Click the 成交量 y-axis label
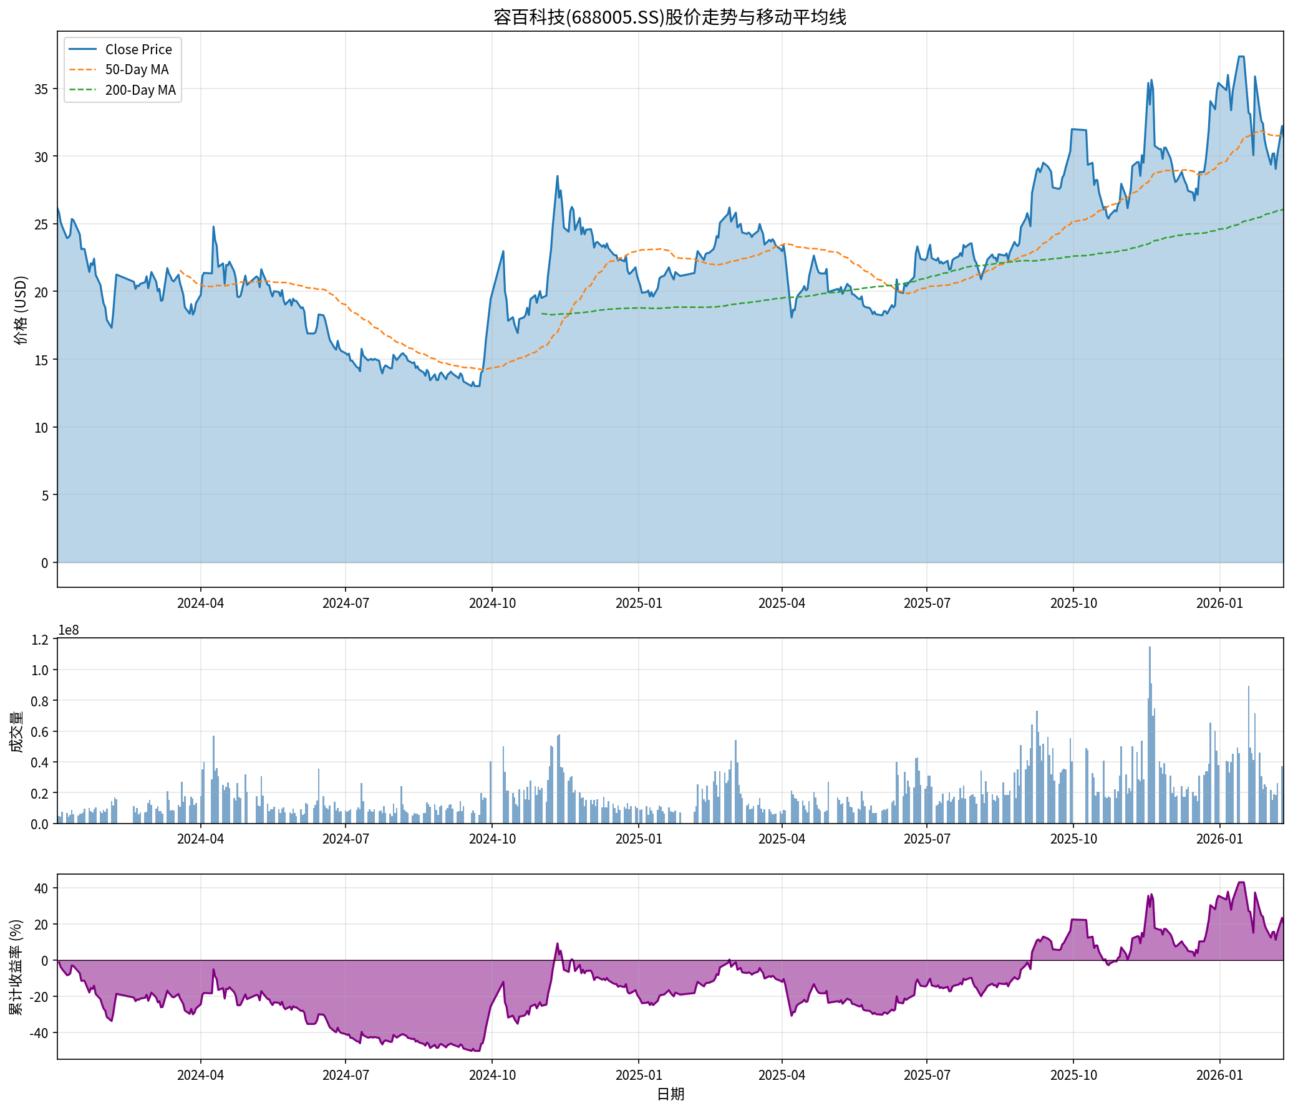The width and height of the screenshot is (1293, 1111). pos(17,731)
